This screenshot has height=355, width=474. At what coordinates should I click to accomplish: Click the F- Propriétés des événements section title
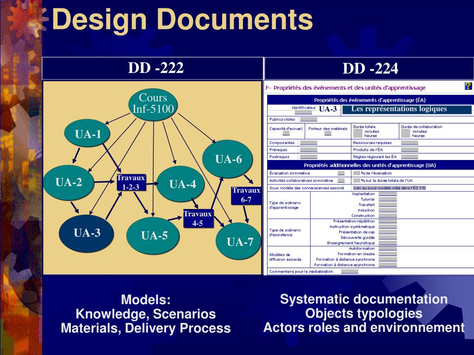[x=345, y=88]
